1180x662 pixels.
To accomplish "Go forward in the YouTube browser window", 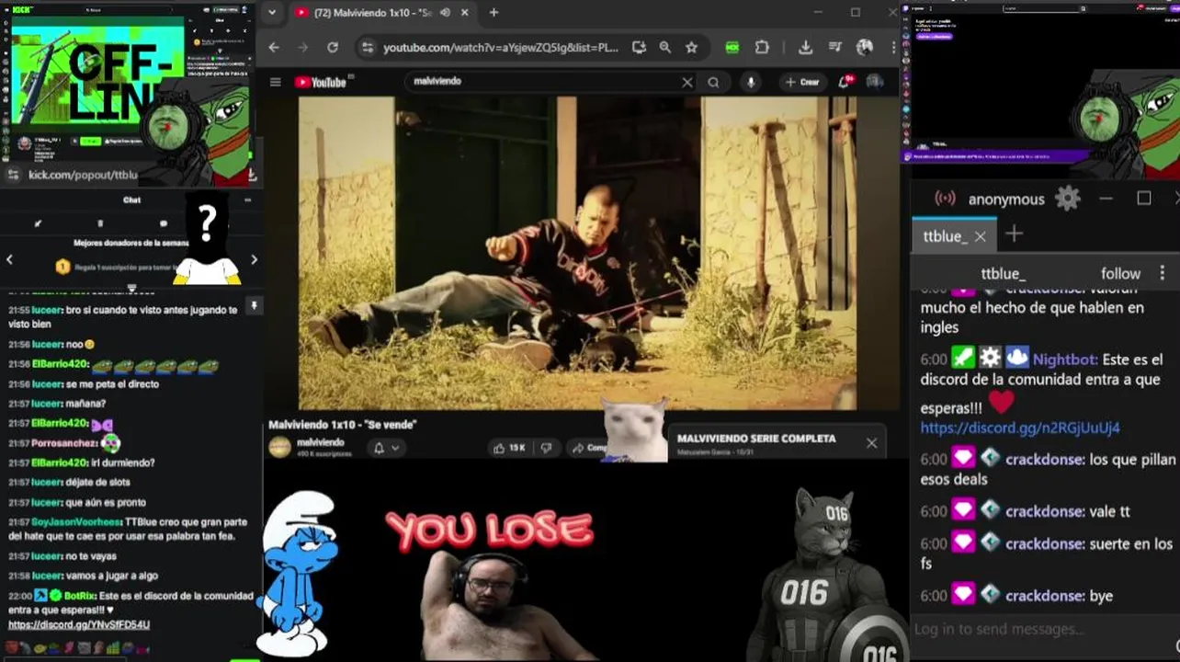I will point(303,48).
